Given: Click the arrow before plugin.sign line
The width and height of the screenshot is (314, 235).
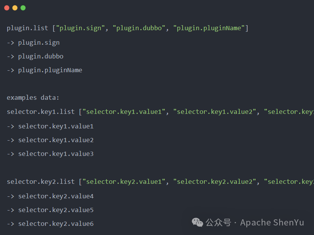Looking at the screenshot, I should 10,43.
